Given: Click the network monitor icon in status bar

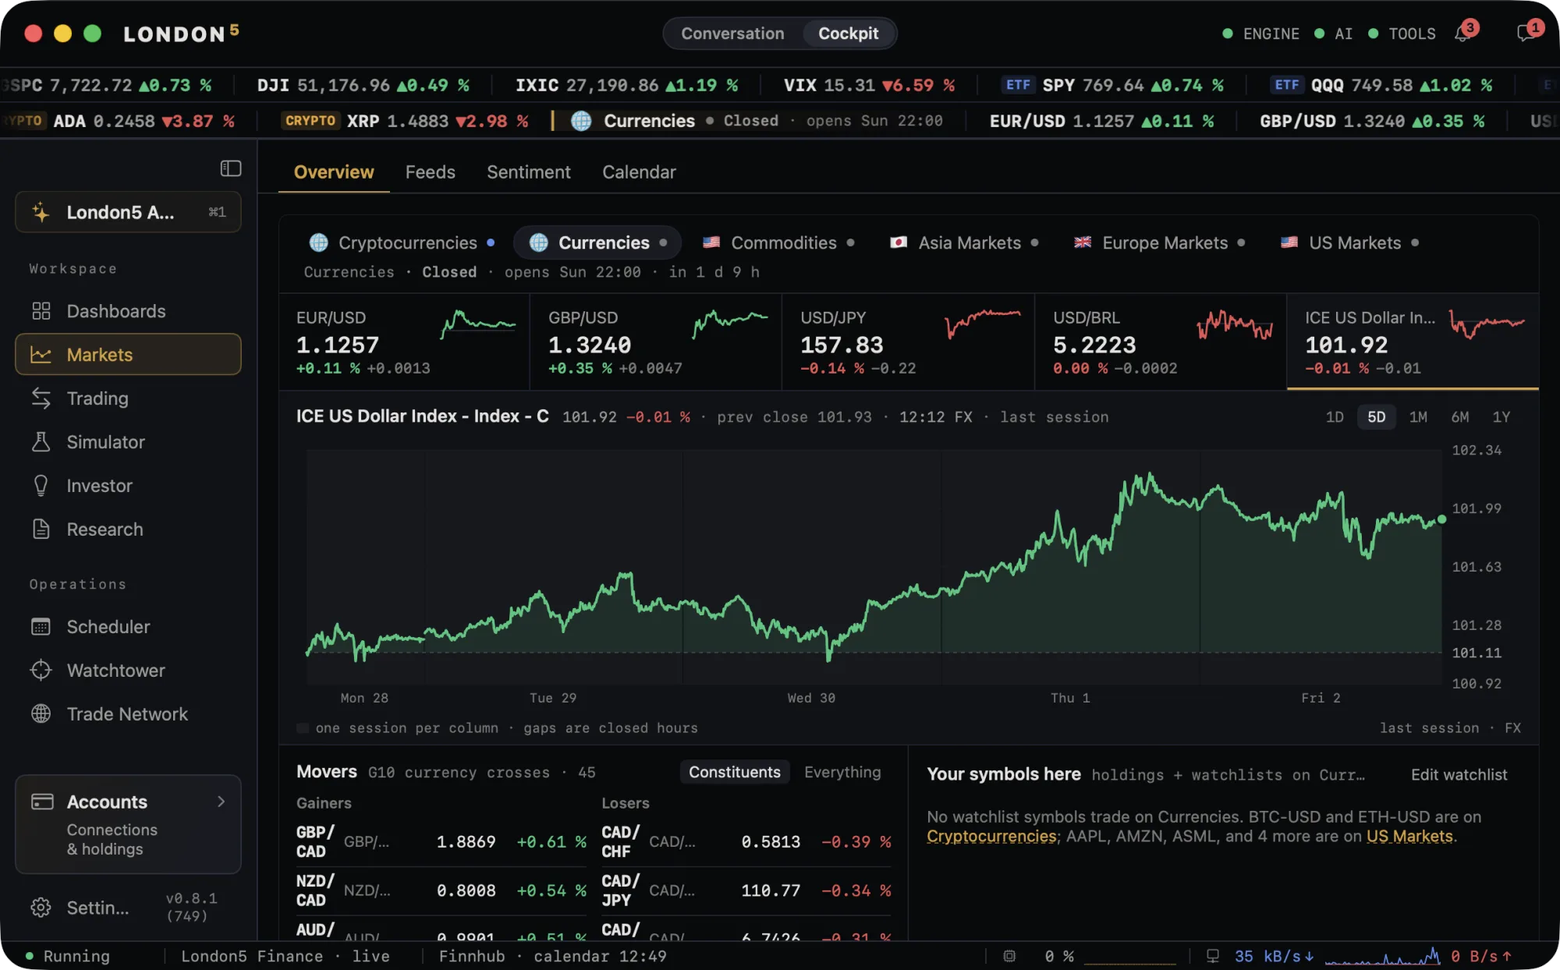Looking at the screenshot, I should (x=1213, y=956).
